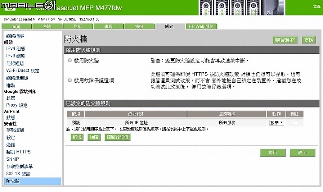Switch to the HP Web 服務 tab
The width and height of the screenshot is (323, 192).
point(201,26)
